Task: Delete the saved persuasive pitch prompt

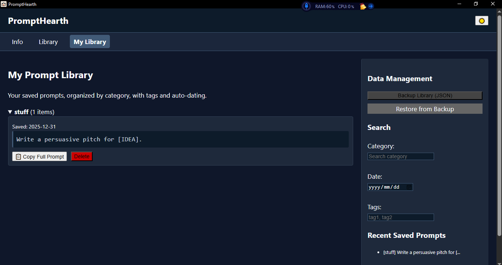Action: (82, 156)
